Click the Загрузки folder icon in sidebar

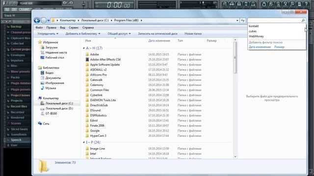tap(42, 47)
